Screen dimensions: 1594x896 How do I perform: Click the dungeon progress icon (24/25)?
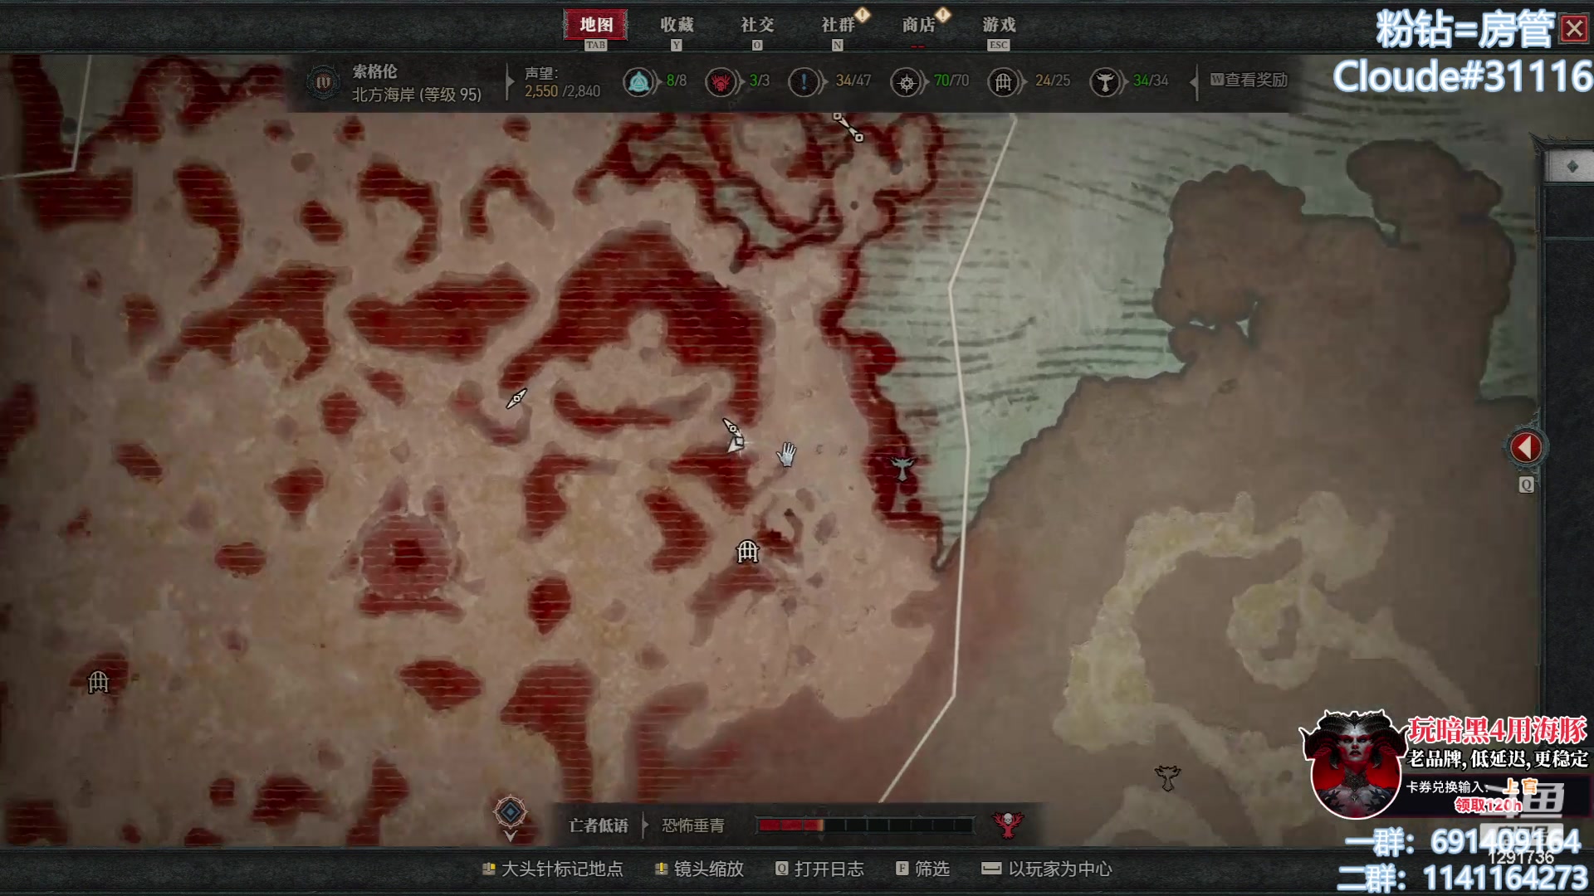pyautogui.click(x=1003, y=81)
